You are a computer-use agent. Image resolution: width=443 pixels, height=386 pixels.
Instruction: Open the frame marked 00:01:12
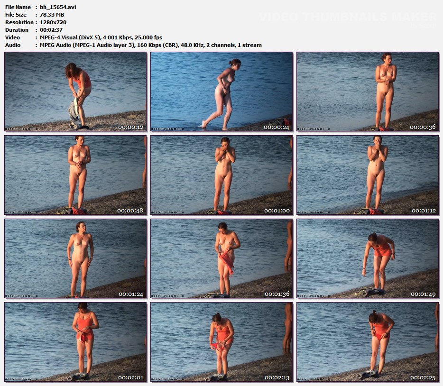click(368, 175)
